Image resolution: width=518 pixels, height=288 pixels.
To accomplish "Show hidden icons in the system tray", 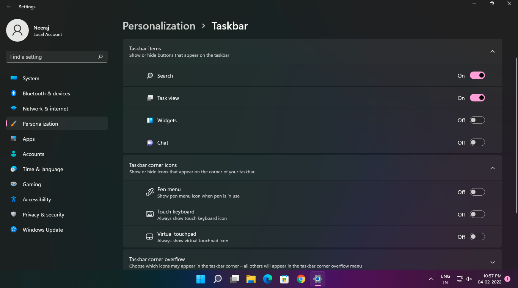I will 431,279.
